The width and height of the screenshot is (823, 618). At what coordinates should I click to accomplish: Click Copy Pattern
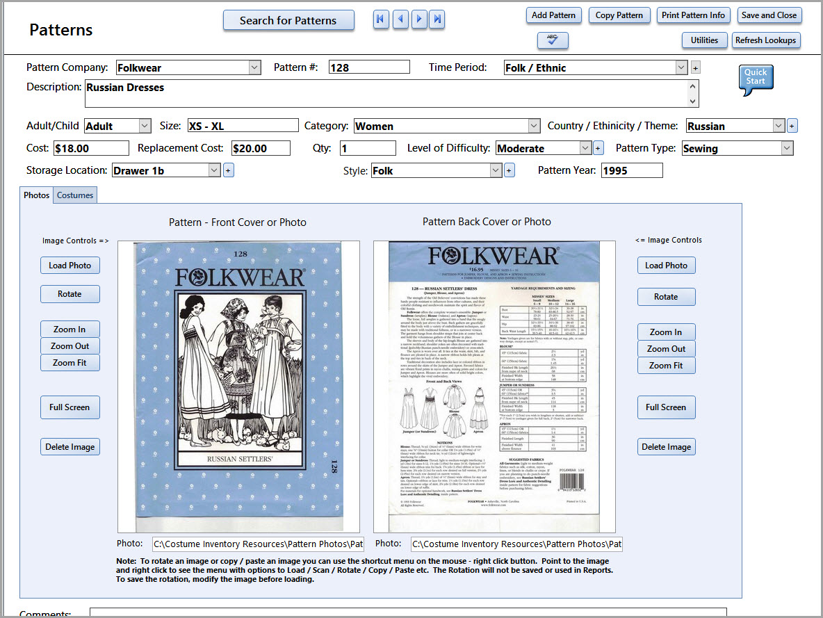click(619, 15)
